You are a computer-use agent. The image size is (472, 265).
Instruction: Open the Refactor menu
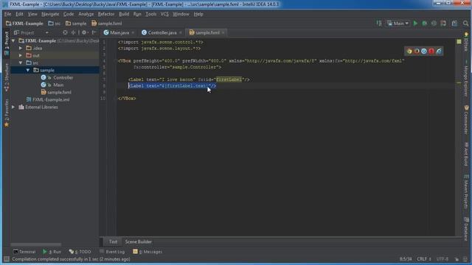tap(106, 14)
